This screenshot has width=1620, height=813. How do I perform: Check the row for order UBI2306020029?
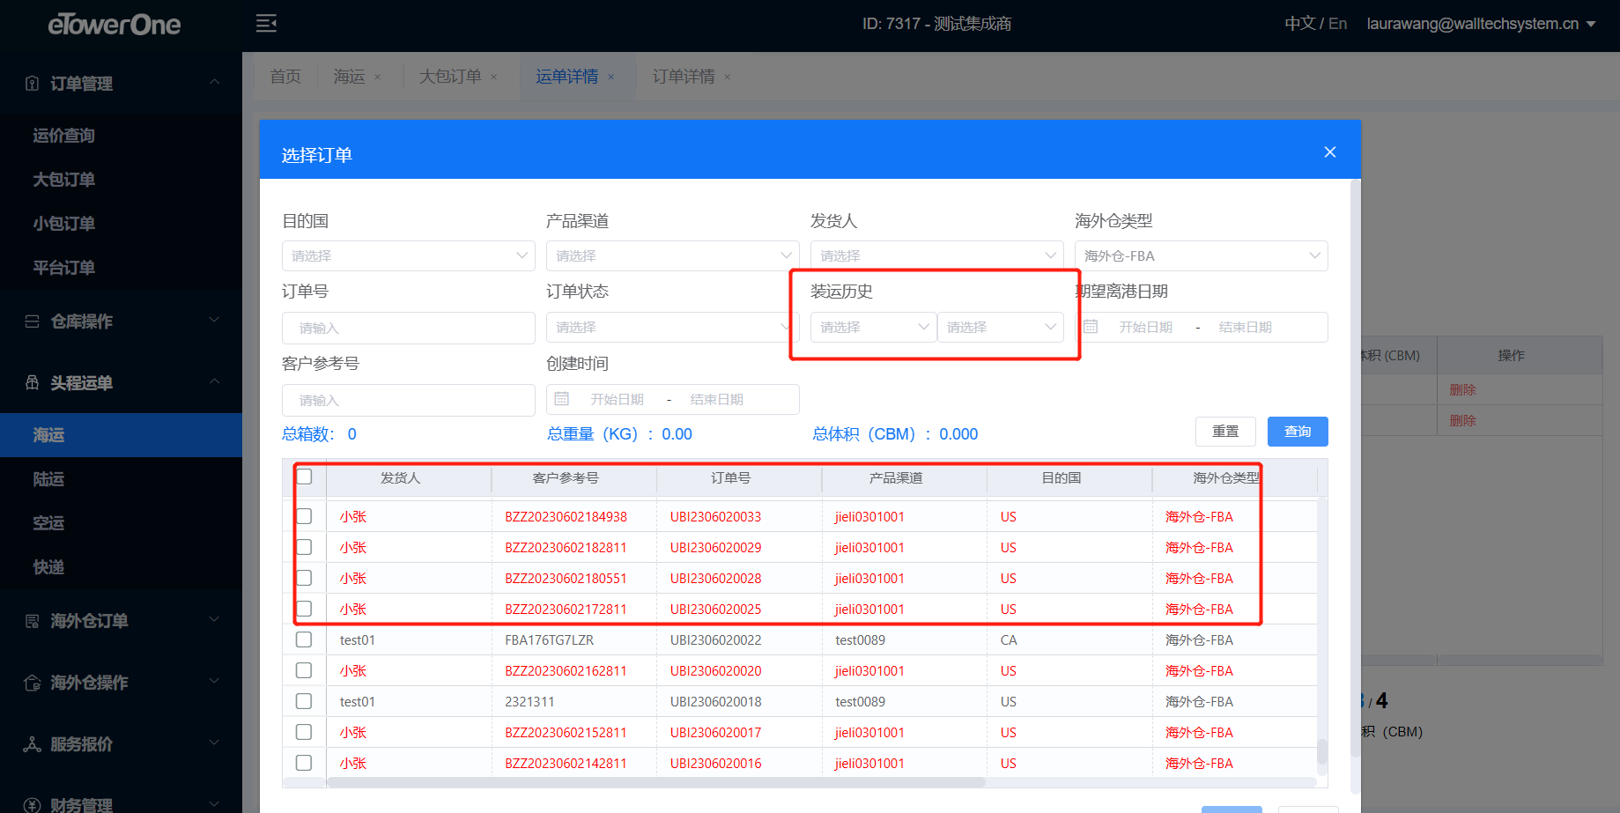304,547
